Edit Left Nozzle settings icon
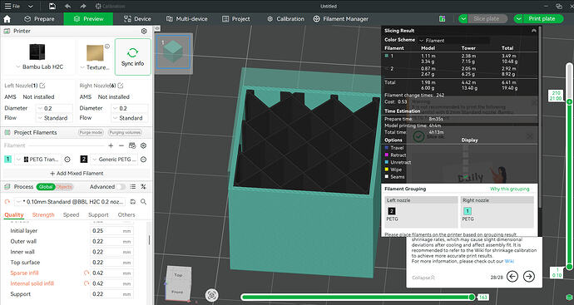 click(42, 86)
